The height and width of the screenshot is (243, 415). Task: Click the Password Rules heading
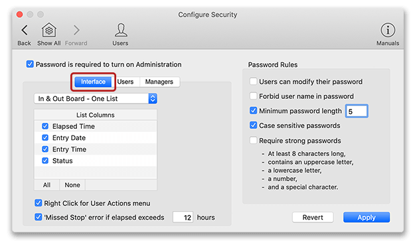[x=273, y=64]
